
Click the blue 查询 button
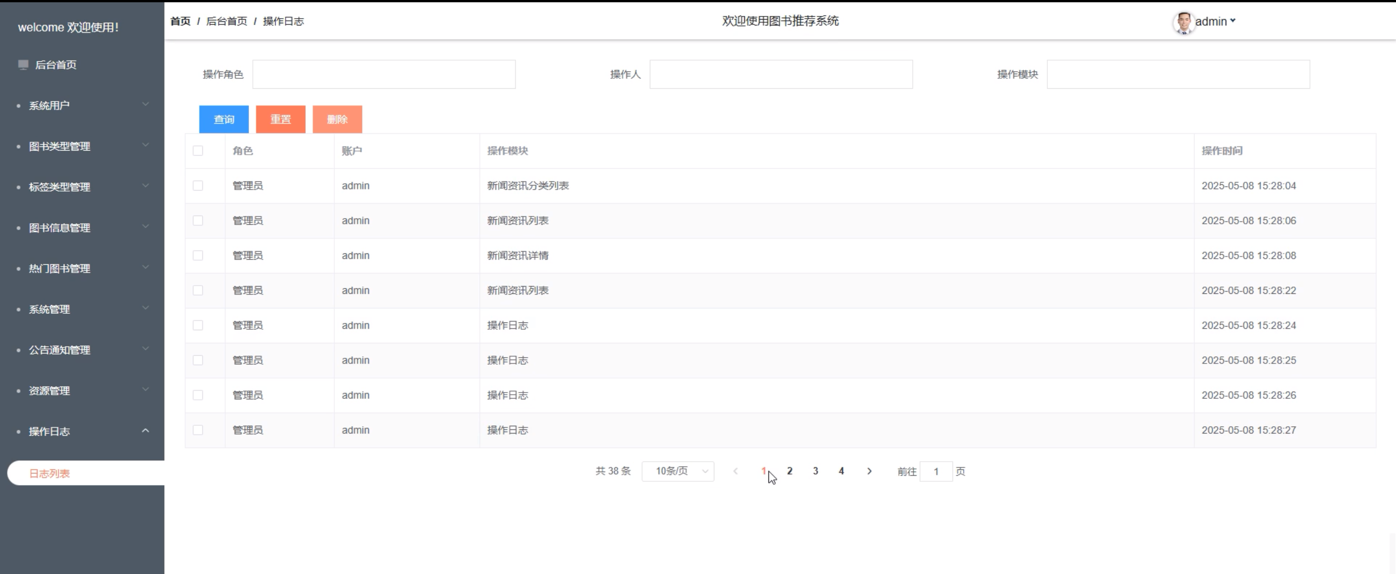[224, 119]
